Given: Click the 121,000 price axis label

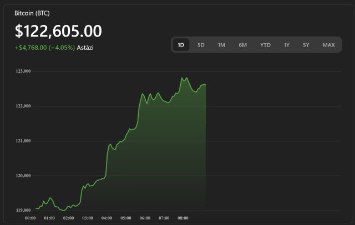Looking at the screenshot, I should pyautogui.click(x=23, y=141).
